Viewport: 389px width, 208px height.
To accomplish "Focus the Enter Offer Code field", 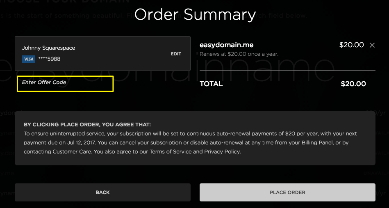I will (65, 83).
